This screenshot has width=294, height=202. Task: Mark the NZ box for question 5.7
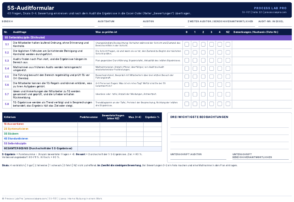point(228,94)
